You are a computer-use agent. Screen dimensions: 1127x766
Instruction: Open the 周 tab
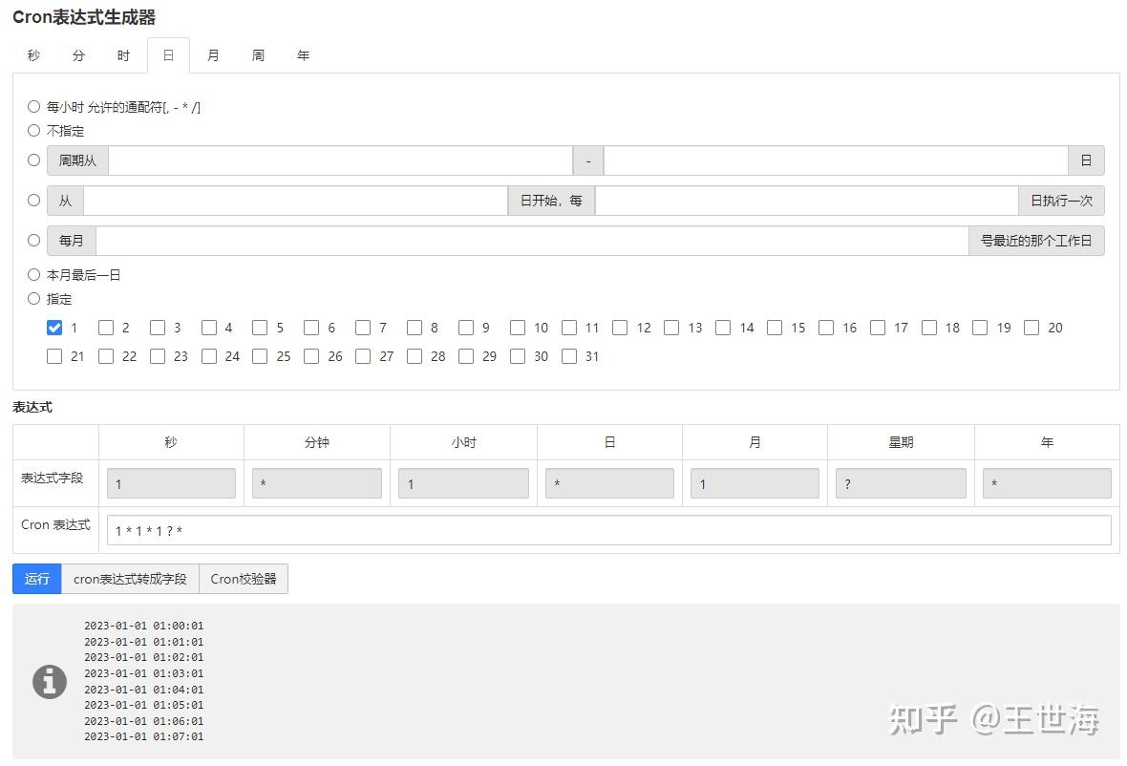point(258,55)
